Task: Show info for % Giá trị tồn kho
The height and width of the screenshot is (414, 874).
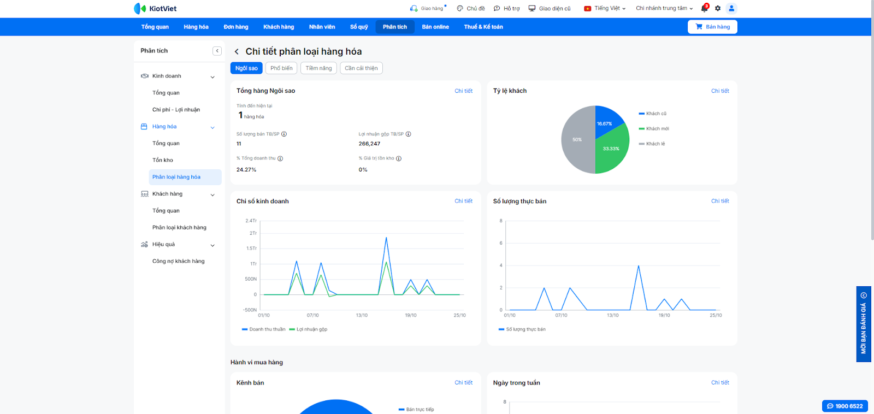Action: coord(399,159)
